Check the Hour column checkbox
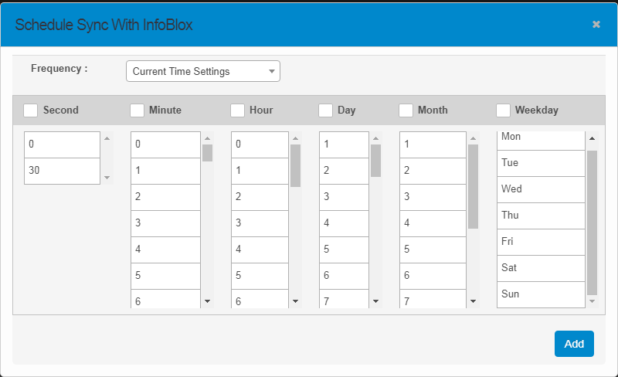The width and height of the screenshot is (618, 377). point(237,110)
